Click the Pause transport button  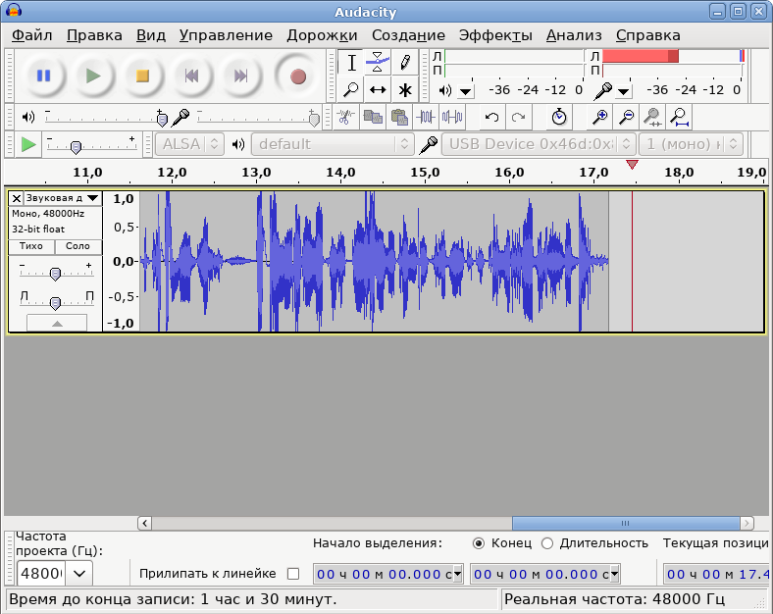[44, 76]
